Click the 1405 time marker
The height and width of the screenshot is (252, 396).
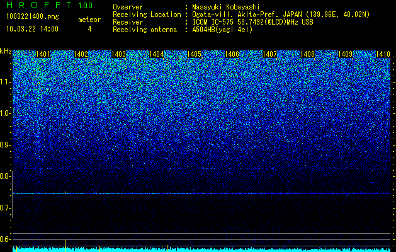click(194, 54)
